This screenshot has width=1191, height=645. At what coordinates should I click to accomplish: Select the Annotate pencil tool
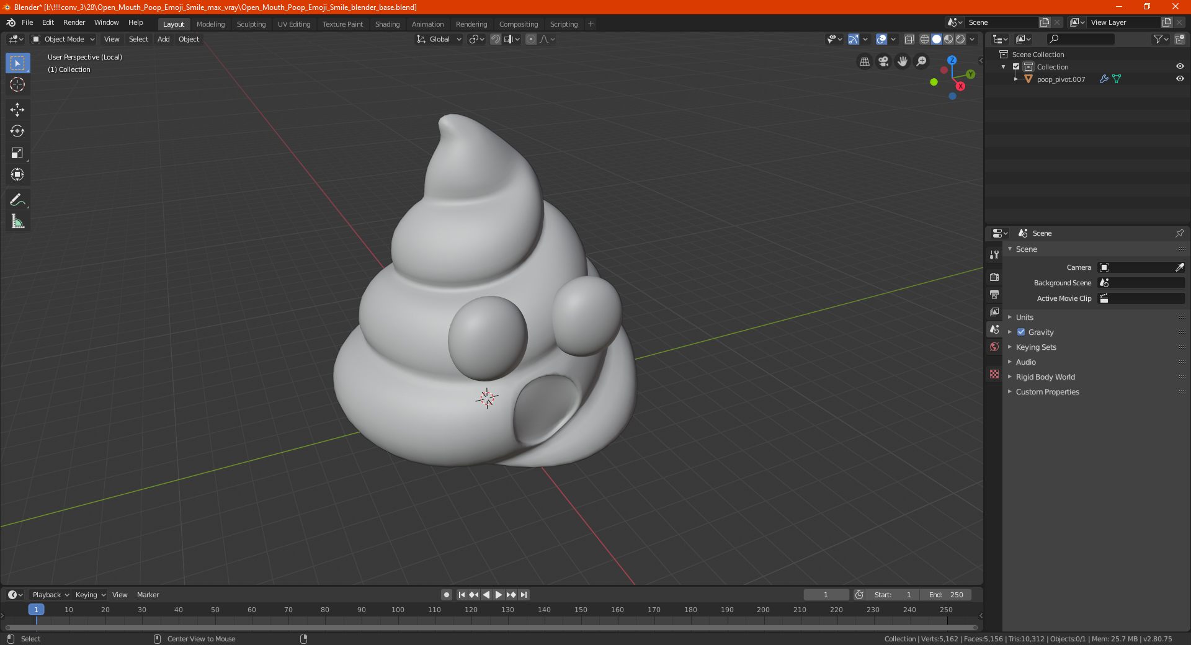click(x=17, y=200)
